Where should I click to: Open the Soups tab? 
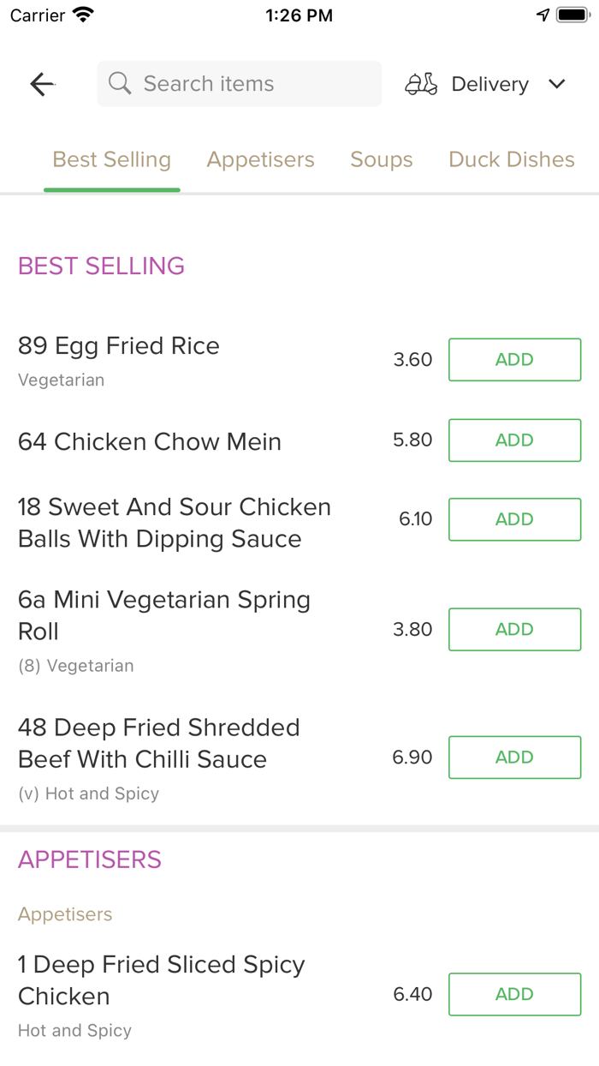[x=382, y=159]
